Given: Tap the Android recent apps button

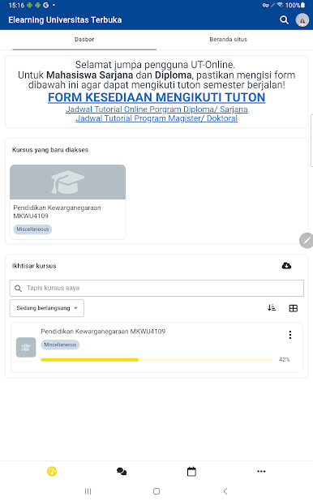Looking at the screenshot, I should [x=88, y=491].
